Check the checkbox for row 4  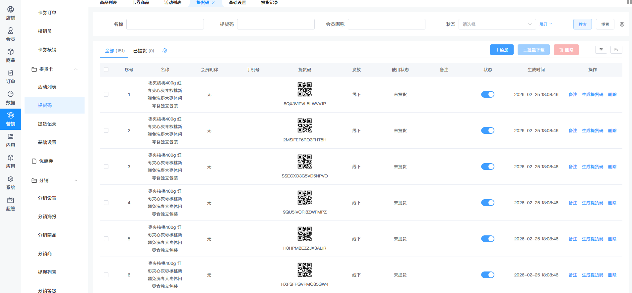point(106,203)
